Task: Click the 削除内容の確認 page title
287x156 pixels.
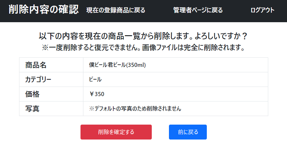Action: 44,10
